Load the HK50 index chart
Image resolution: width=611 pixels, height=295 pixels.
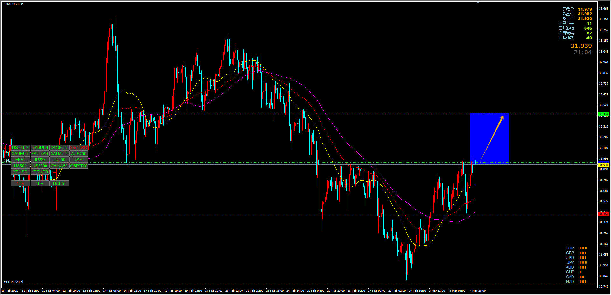point(21,160)
